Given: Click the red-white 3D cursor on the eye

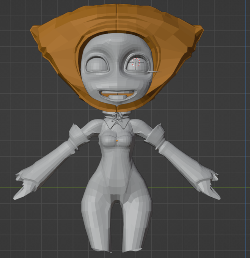Looking at the screenshot, I should [136, 62].
